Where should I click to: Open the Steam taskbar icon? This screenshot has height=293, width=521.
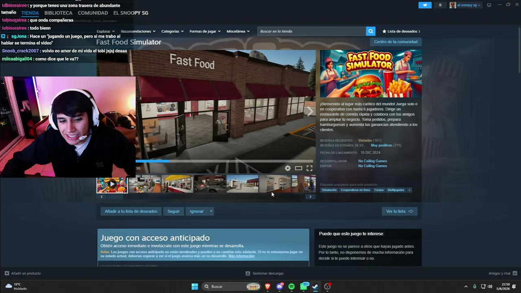tap(315, 286)
